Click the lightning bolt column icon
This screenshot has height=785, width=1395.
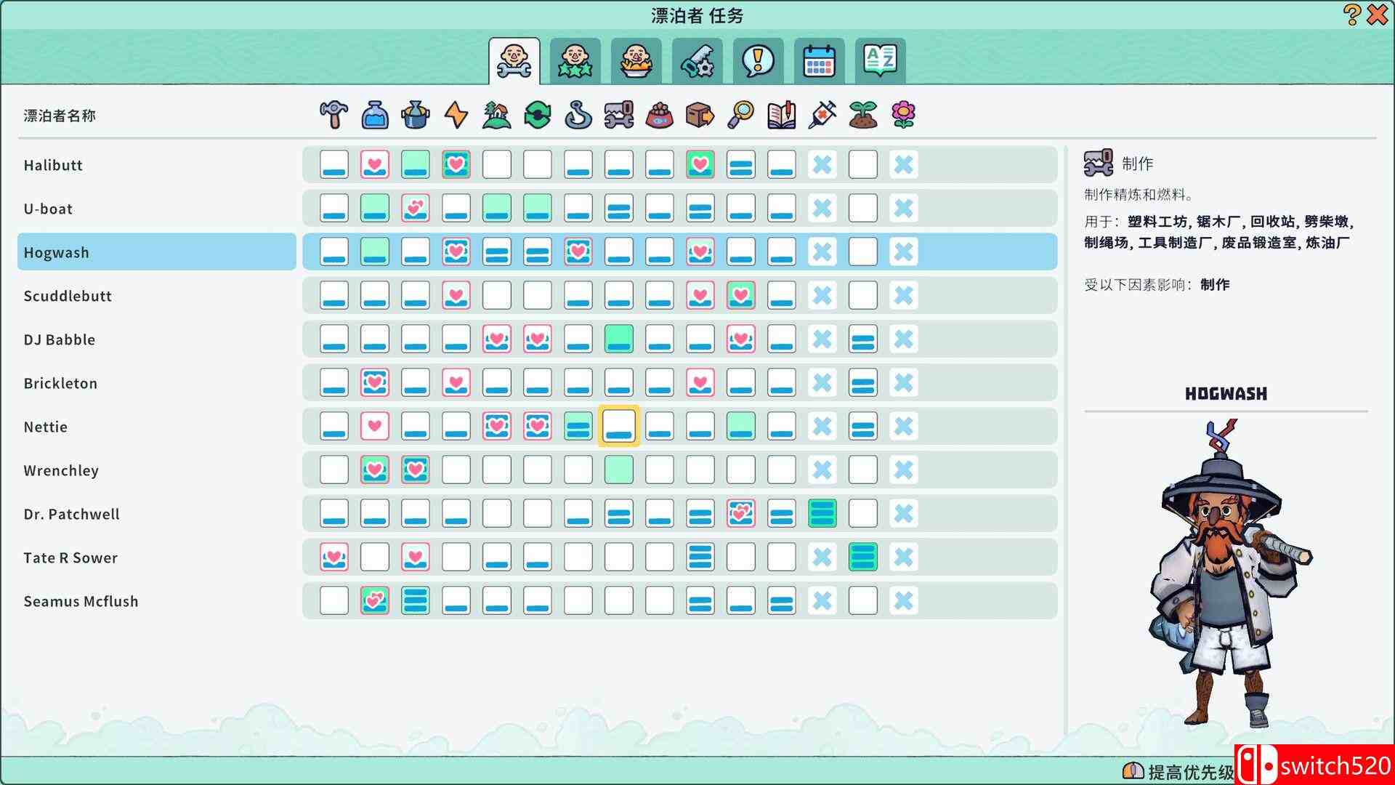point(456,115)
